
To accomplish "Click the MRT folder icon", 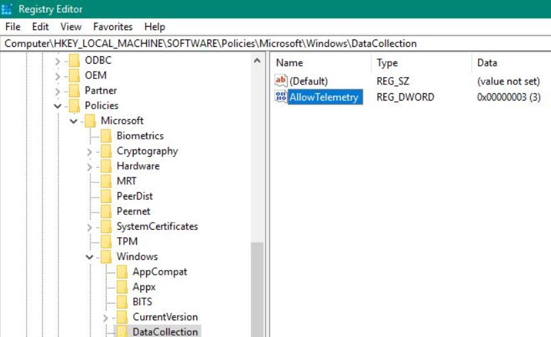I will [106, 182].
